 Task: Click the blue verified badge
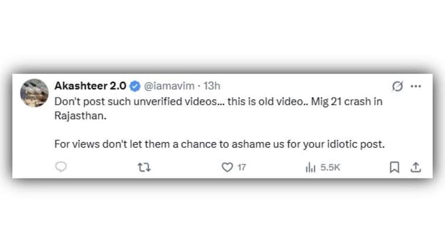(135, 86)
